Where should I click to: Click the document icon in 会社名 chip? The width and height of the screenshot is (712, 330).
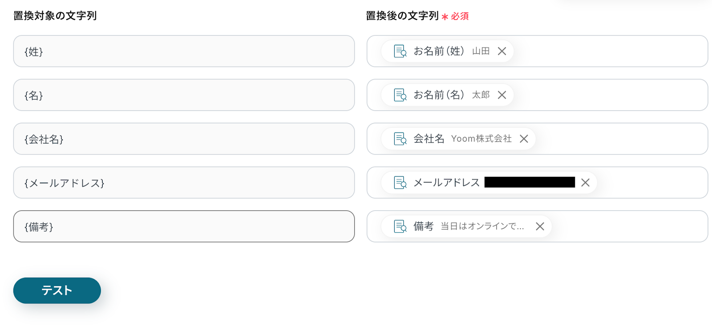(400, 139)
